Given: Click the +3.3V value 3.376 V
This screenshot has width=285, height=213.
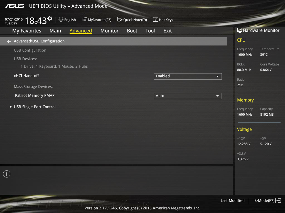Looking at the screenshot, I should [243, 159].
